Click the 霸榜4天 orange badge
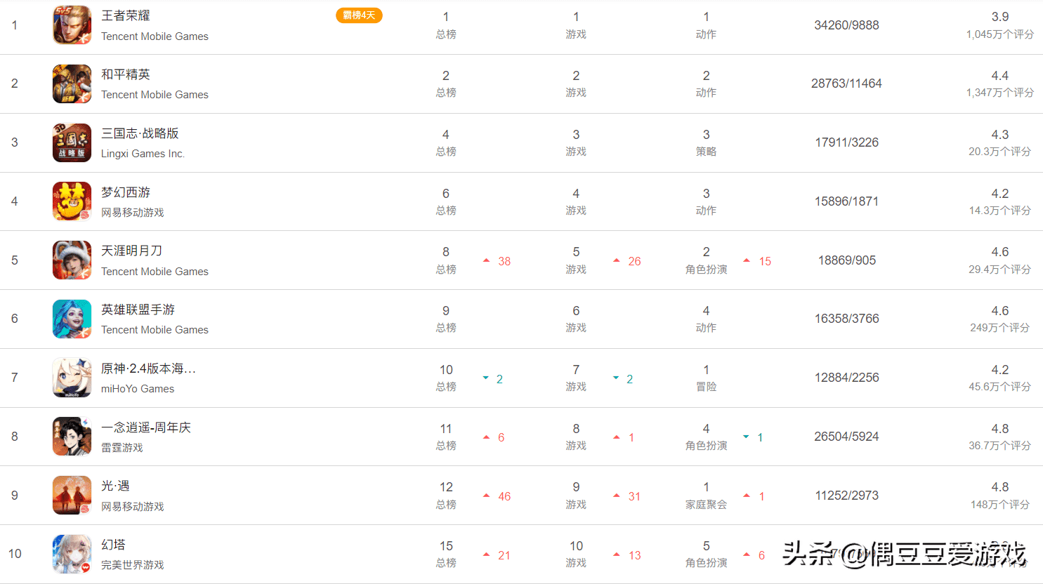This screenshot has height=584, width=1043. click(359, 15)
